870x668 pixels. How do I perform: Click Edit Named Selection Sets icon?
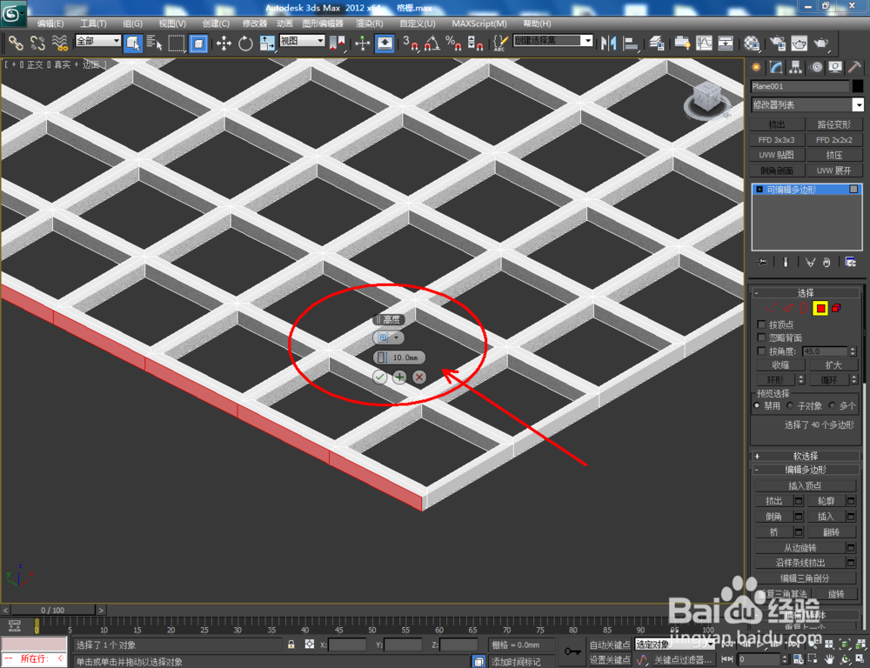500,43
